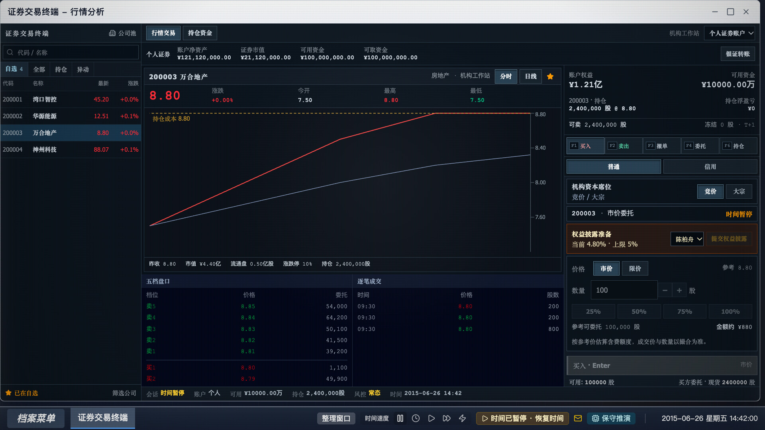The height and width of the screenshot is (430, 765).
Task: Click the clock time speed icon
Action: click(x=416, y=418)
